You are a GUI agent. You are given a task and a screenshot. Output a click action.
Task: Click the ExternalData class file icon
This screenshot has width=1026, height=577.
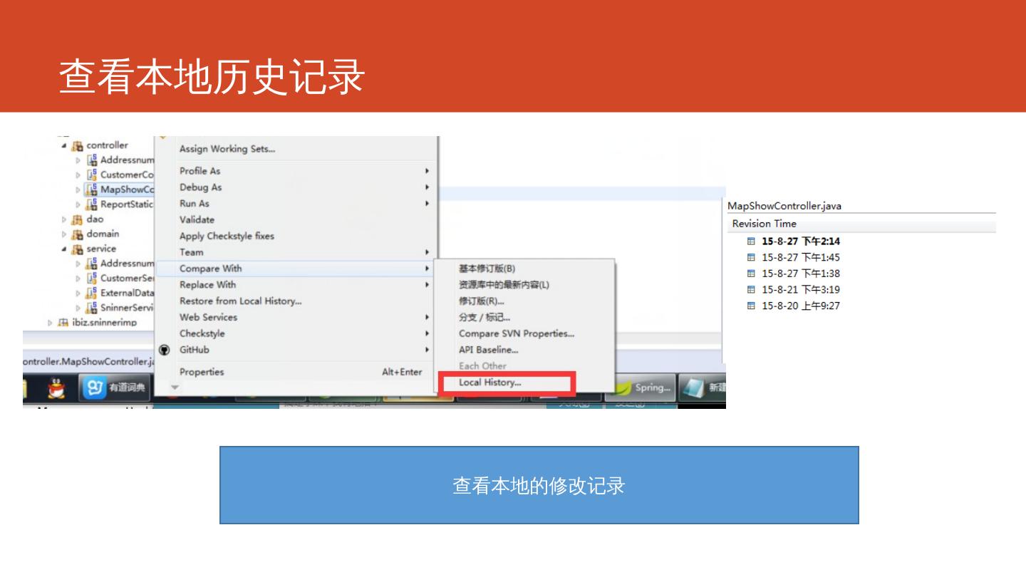[92, 293]
